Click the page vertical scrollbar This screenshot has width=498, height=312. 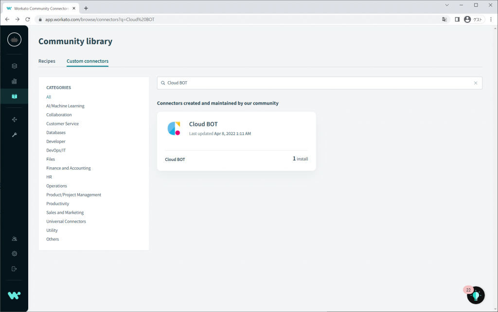(x=495, y=168)
